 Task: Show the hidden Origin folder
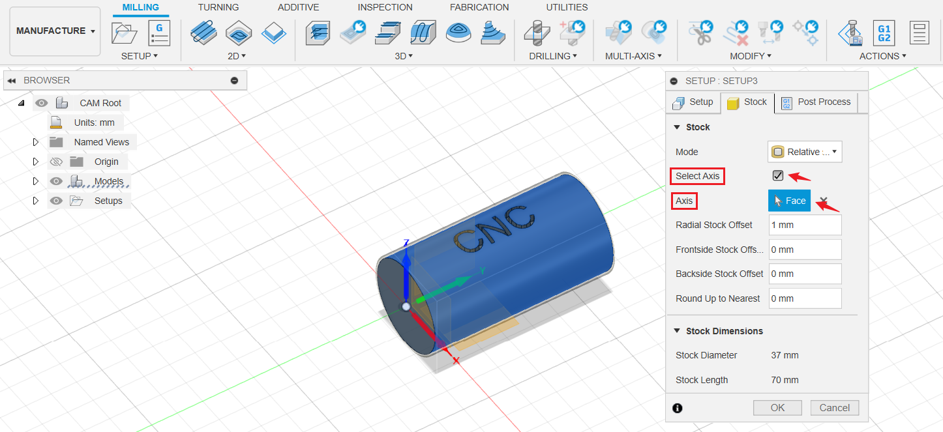pyautogui.click(x=56, y=161)
